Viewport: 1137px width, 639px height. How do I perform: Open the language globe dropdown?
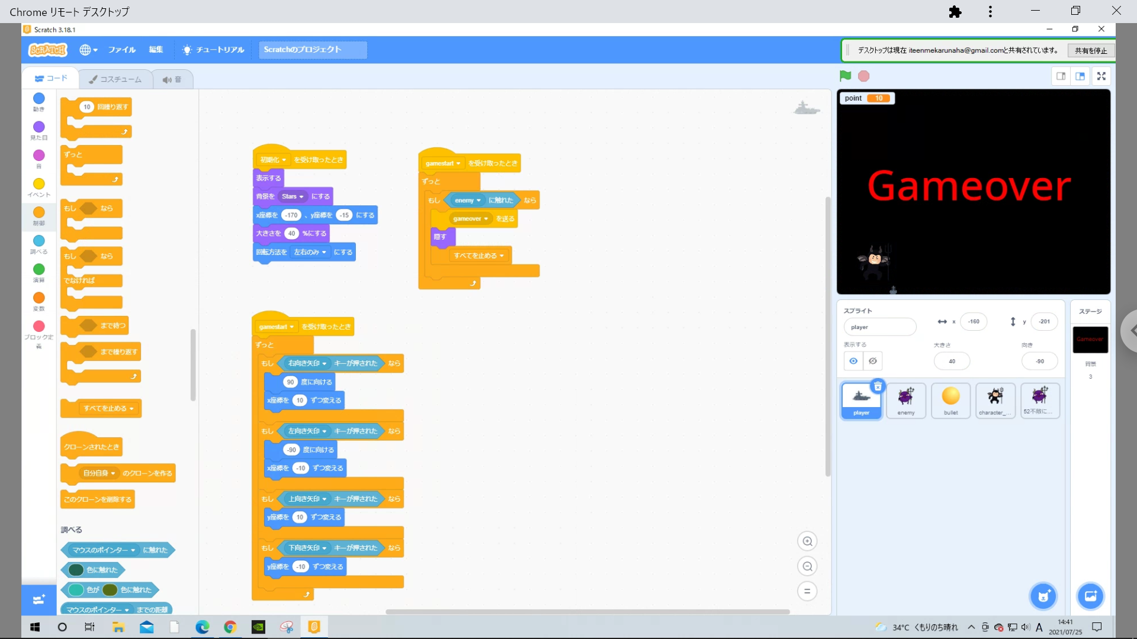pyautogui.click(x=88, y=50)
